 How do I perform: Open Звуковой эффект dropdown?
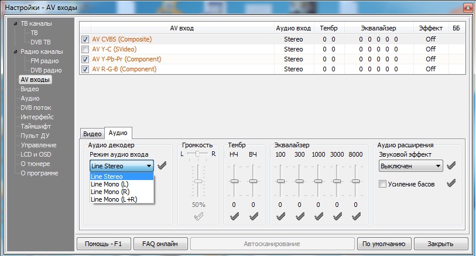coord(410,166)
